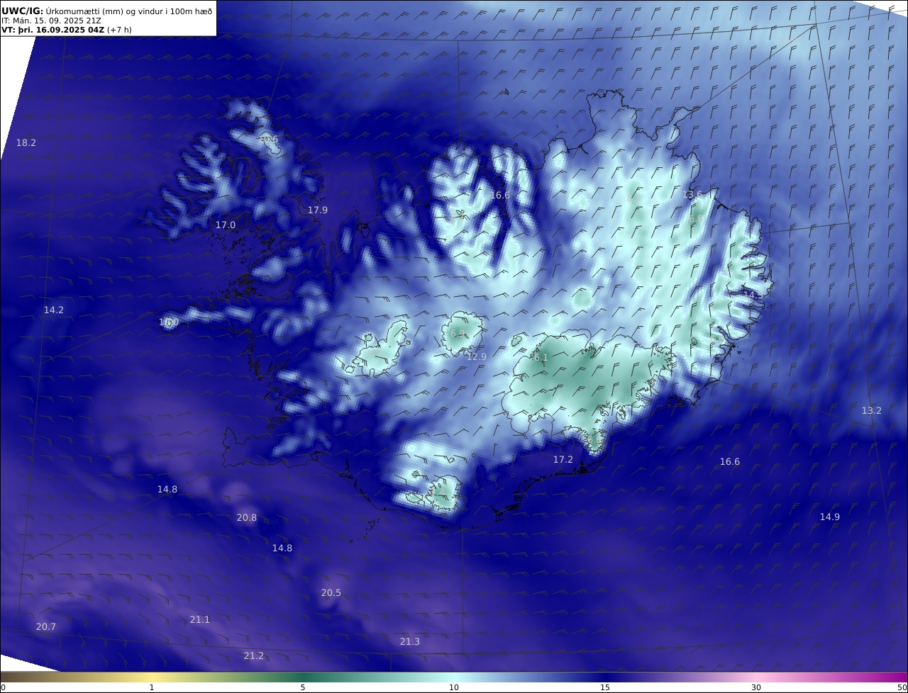Click the 17.2 value label near the south coast
Viewport: 908px width, 693px height.
[x=563, y=460]
